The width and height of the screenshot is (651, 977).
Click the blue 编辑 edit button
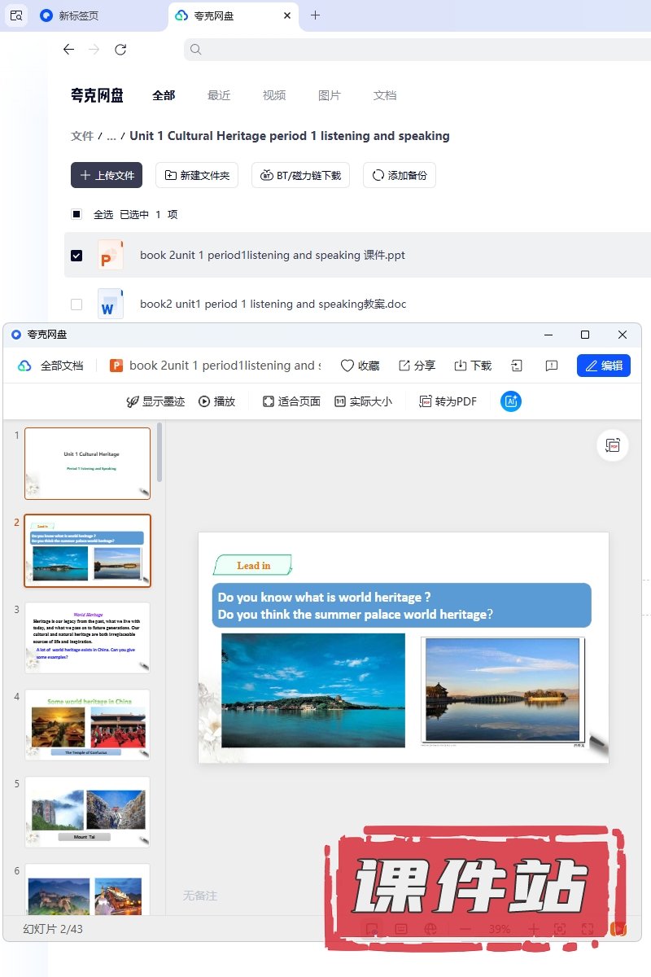603,366
